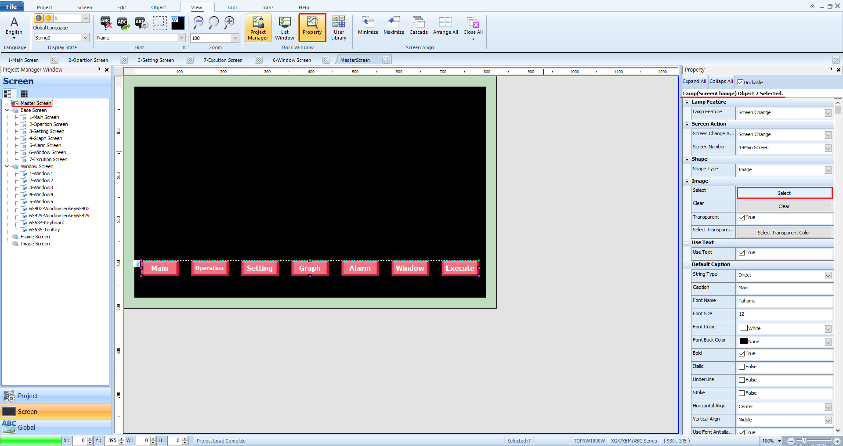Toggle the Bold checkbox
The height and width of the screenshot is (446, 843).
tap(742, 353)
